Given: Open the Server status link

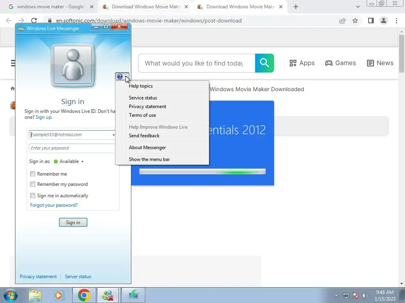Looking at the screenshot, I should [78, 277].
